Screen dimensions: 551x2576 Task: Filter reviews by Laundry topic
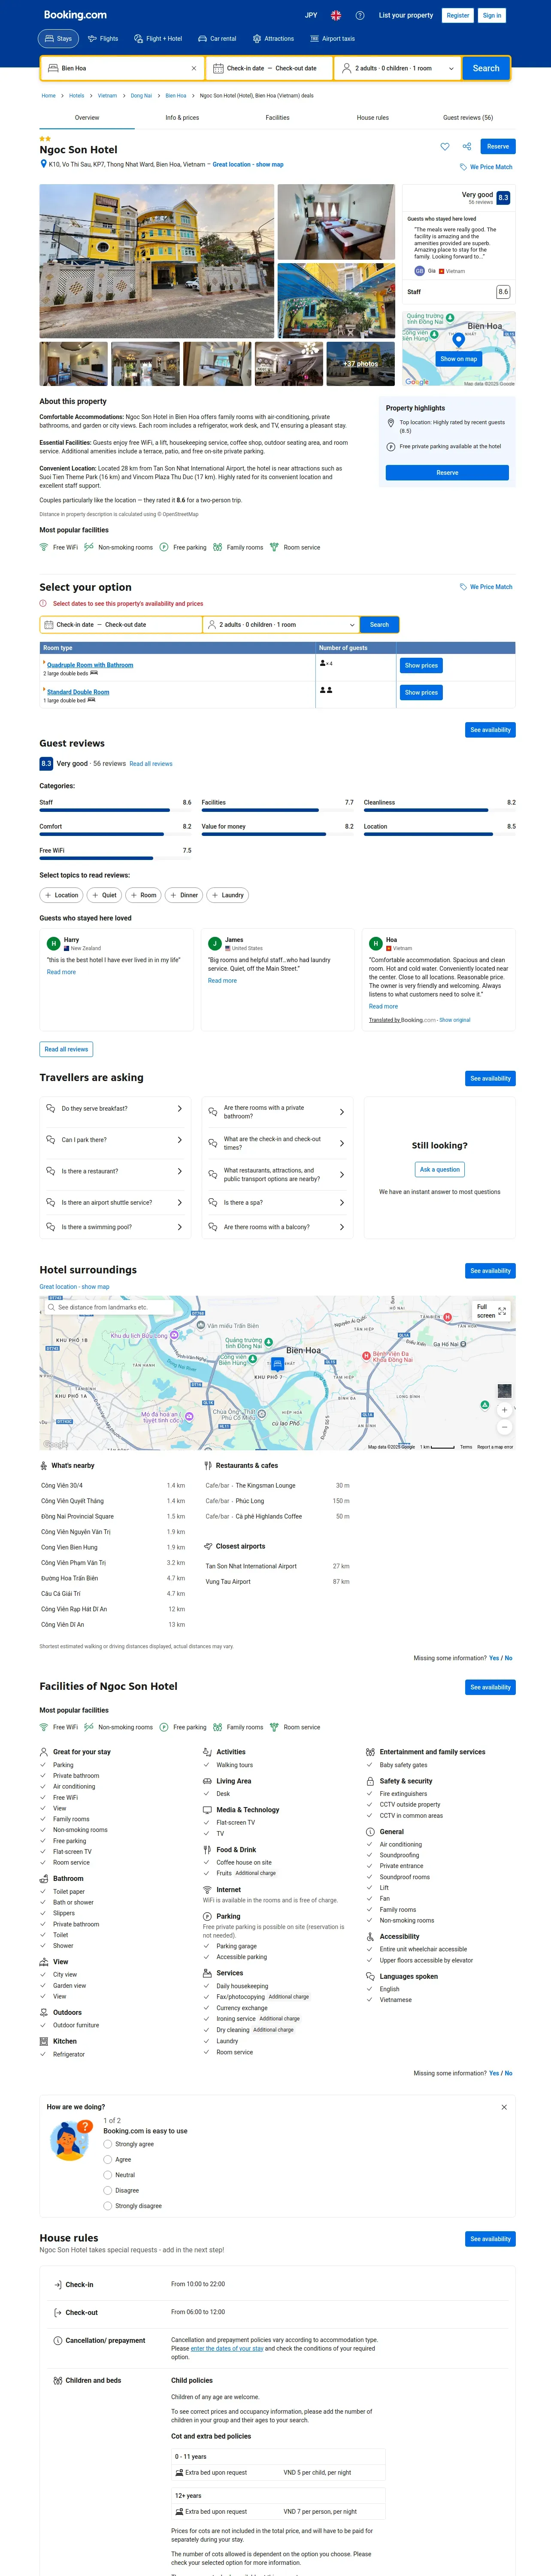tap(228, 895)
